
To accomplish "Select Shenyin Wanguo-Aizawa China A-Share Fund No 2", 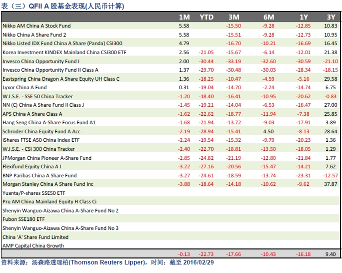I will point(60,211).
